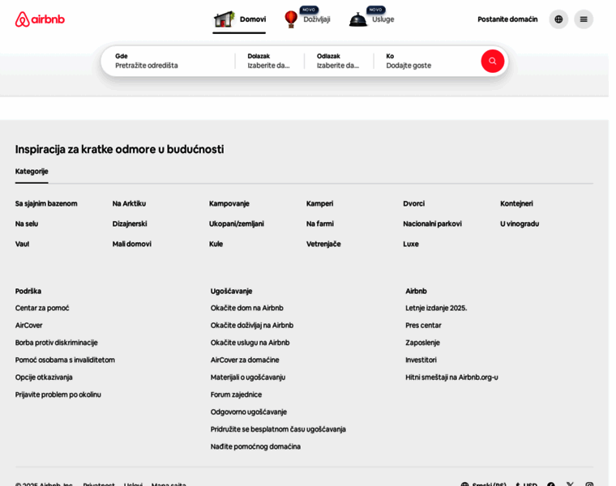
Task: Click Borba protiv diskriminacije link
Action: tap(56, 343)
